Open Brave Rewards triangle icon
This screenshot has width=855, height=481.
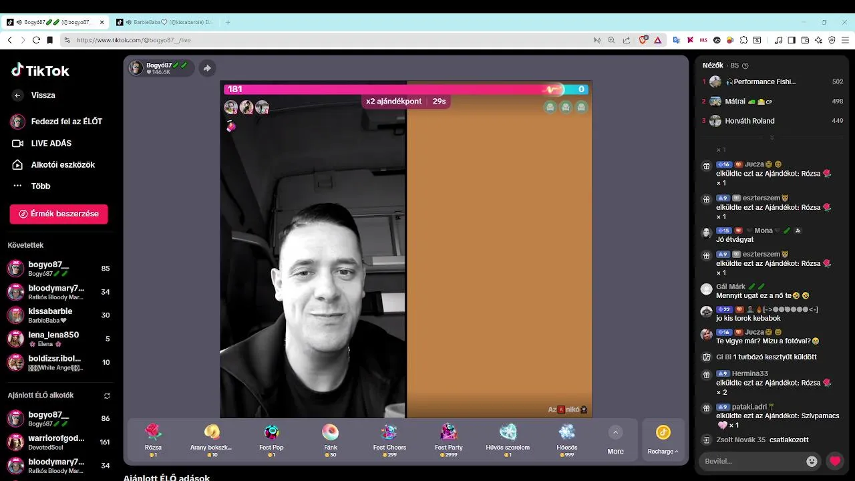[x=657, y=40]
